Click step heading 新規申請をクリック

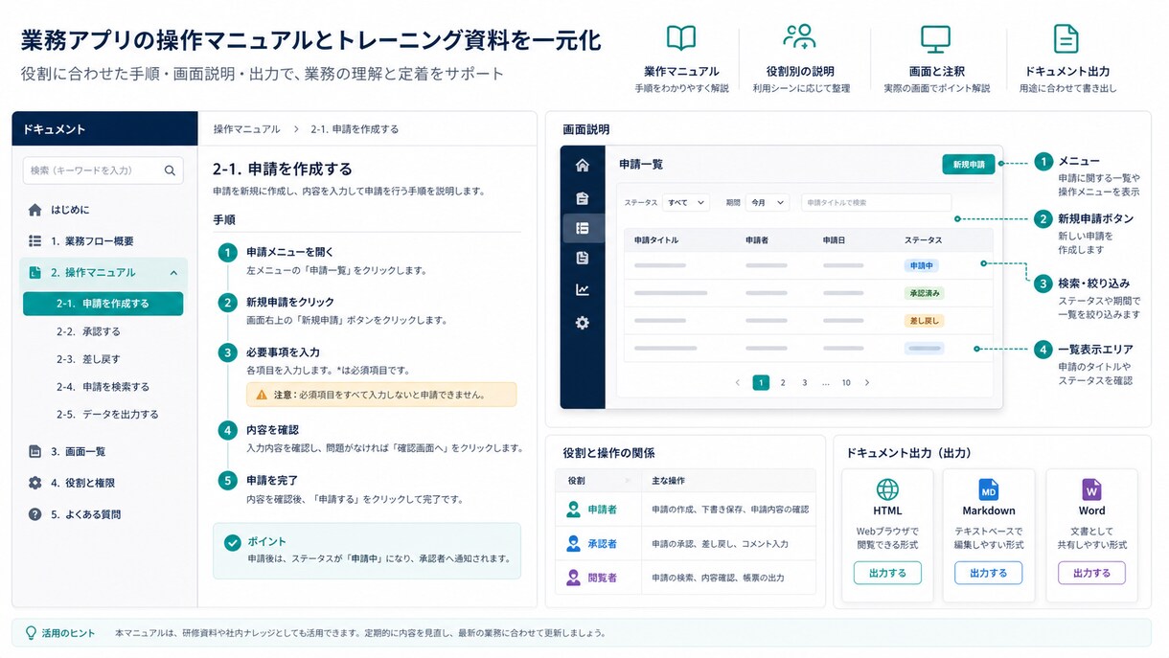click(290, 303)
